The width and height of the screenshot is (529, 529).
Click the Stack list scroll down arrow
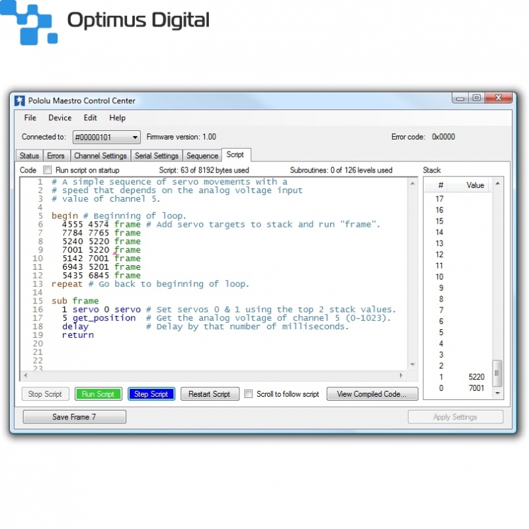click(x=497, y=393)
